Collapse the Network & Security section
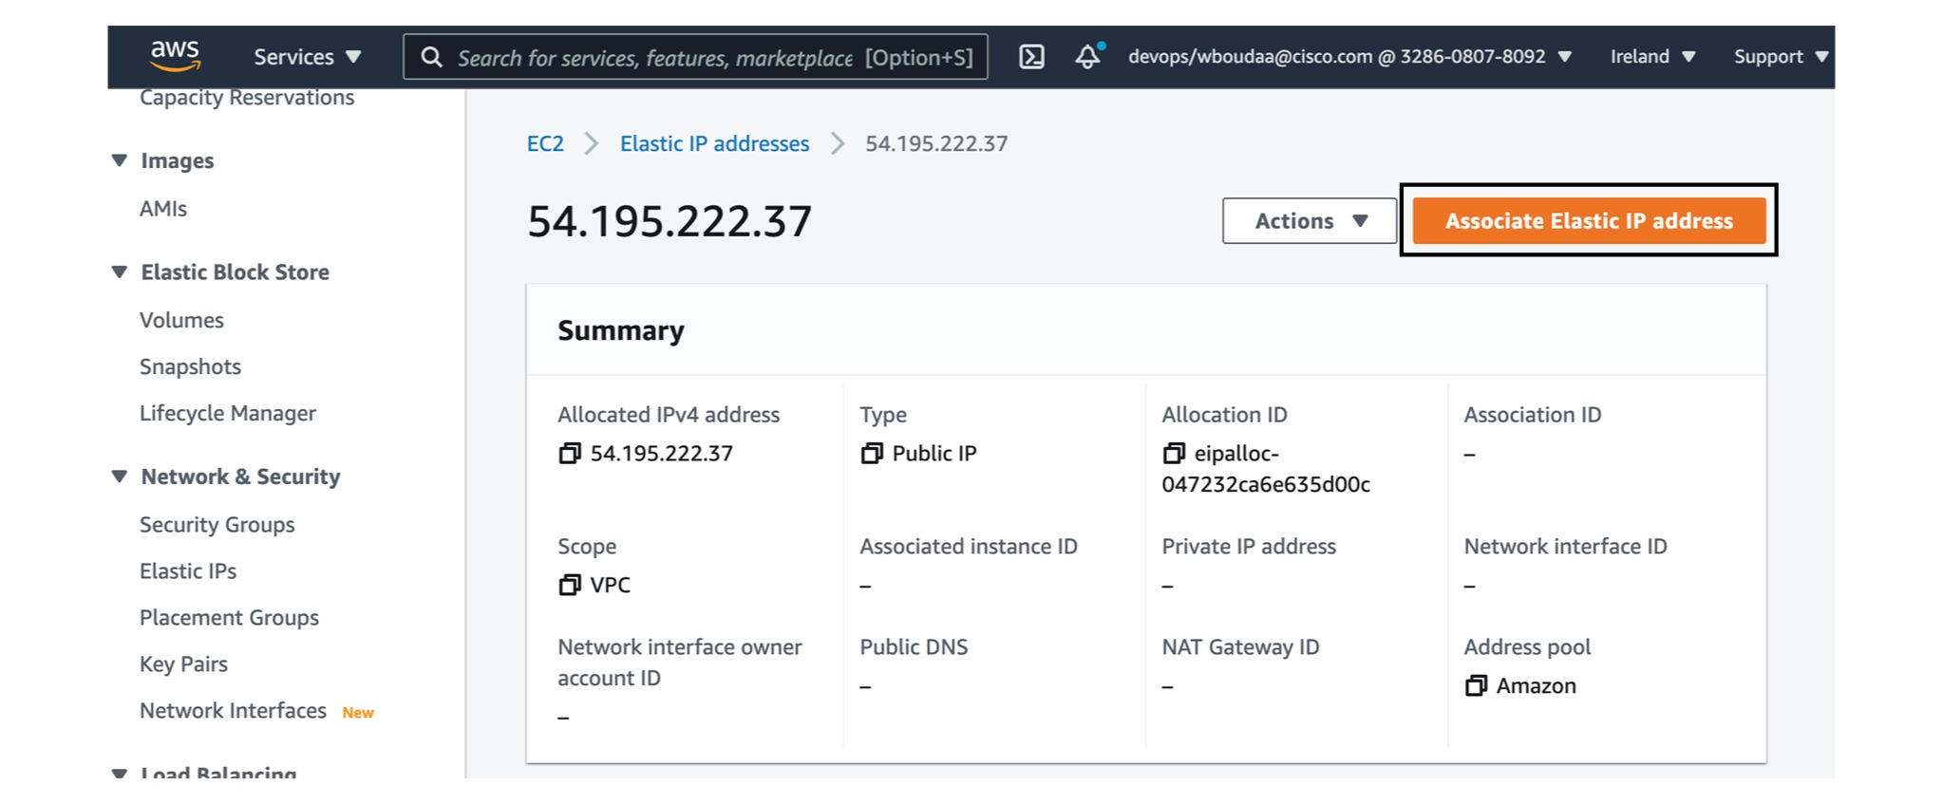The image size is (1943, 804). pos(120,477)
